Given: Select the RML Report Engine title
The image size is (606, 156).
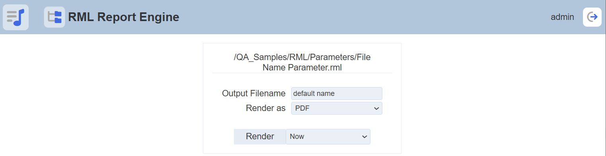Looking at the screenshot, I should point(124,17).
